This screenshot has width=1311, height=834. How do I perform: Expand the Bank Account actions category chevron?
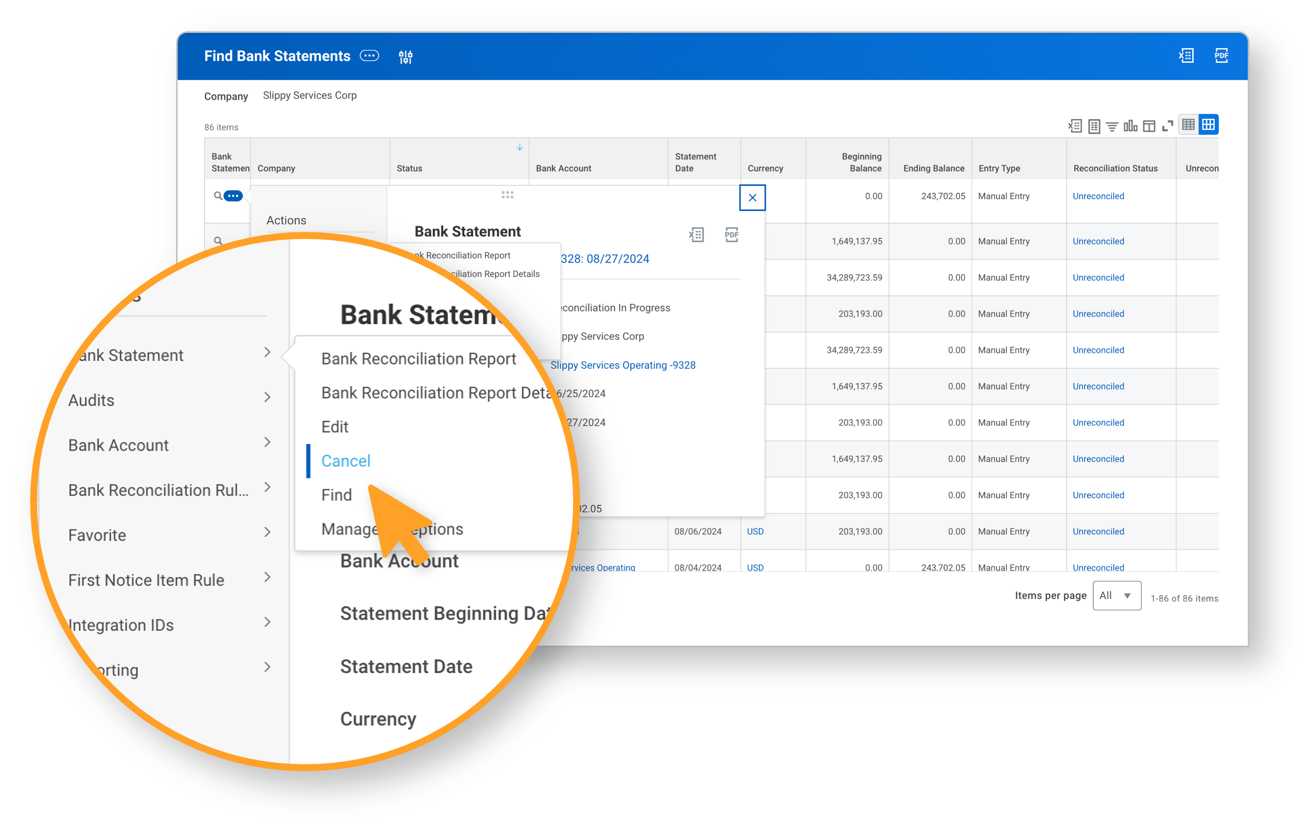pos(267,442)
